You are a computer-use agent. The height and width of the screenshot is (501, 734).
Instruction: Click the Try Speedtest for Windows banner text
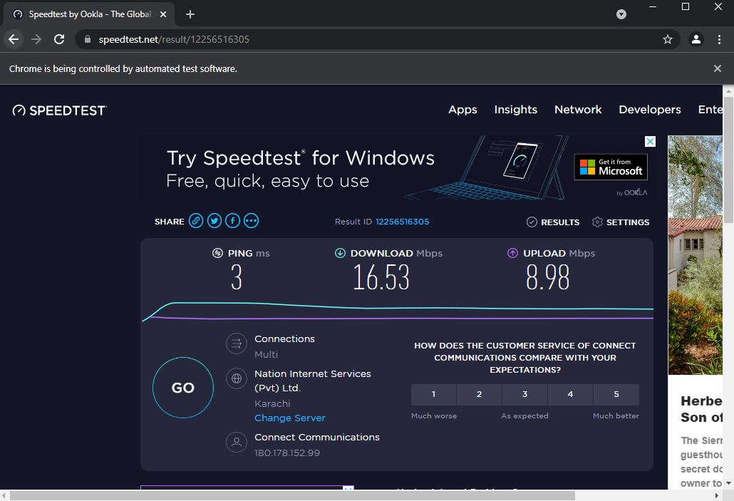(x=301, y=158)
